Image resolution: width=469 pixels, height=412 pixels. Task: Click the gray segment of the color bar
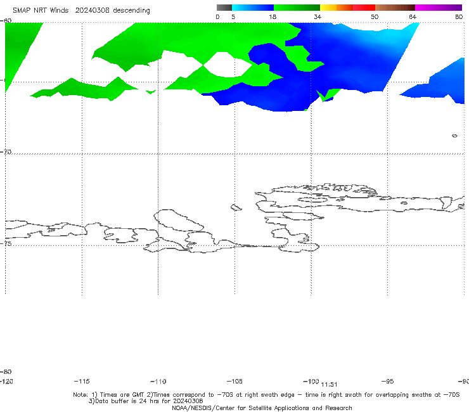[x=224, y=8]
